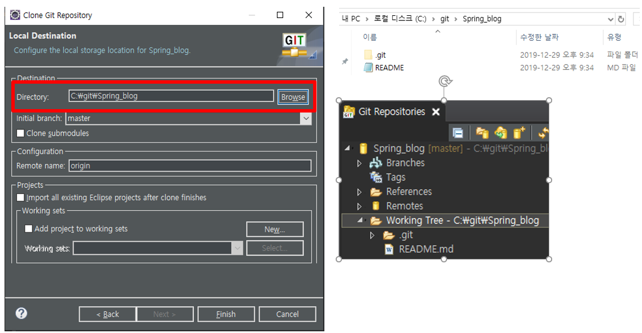Click the Refresh arrows icon in Git Repositories toolbar
The image size is (642, 333).
tap(543, 133)
